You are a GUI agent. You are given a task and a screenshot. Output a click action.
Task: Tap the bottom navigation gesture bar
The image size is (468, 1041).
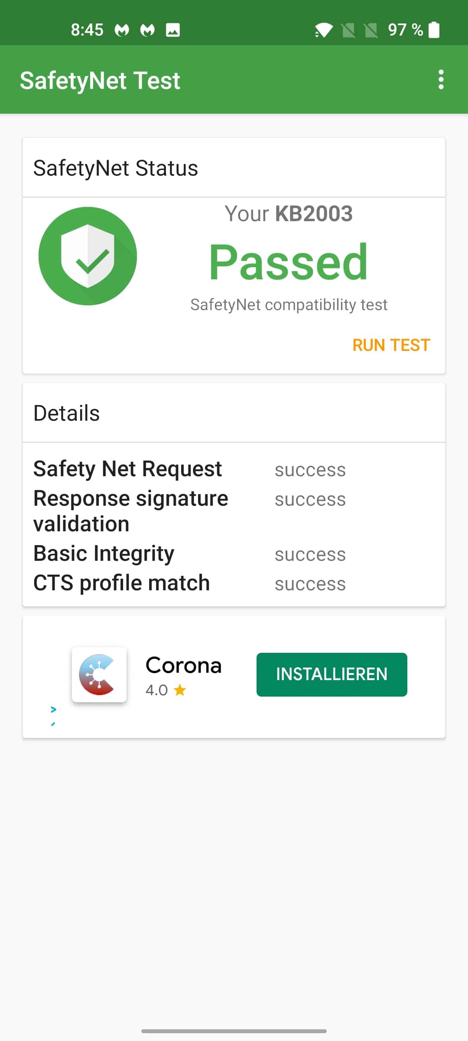point(234,1031)
